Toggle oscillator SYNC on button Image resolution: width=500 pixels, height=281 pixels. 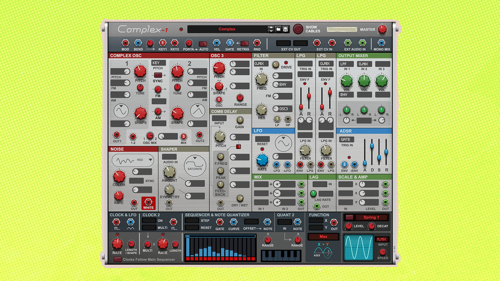tap(158, 75)
